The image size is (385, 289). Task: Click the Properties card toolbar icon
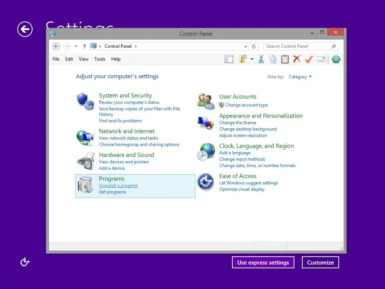321,59
